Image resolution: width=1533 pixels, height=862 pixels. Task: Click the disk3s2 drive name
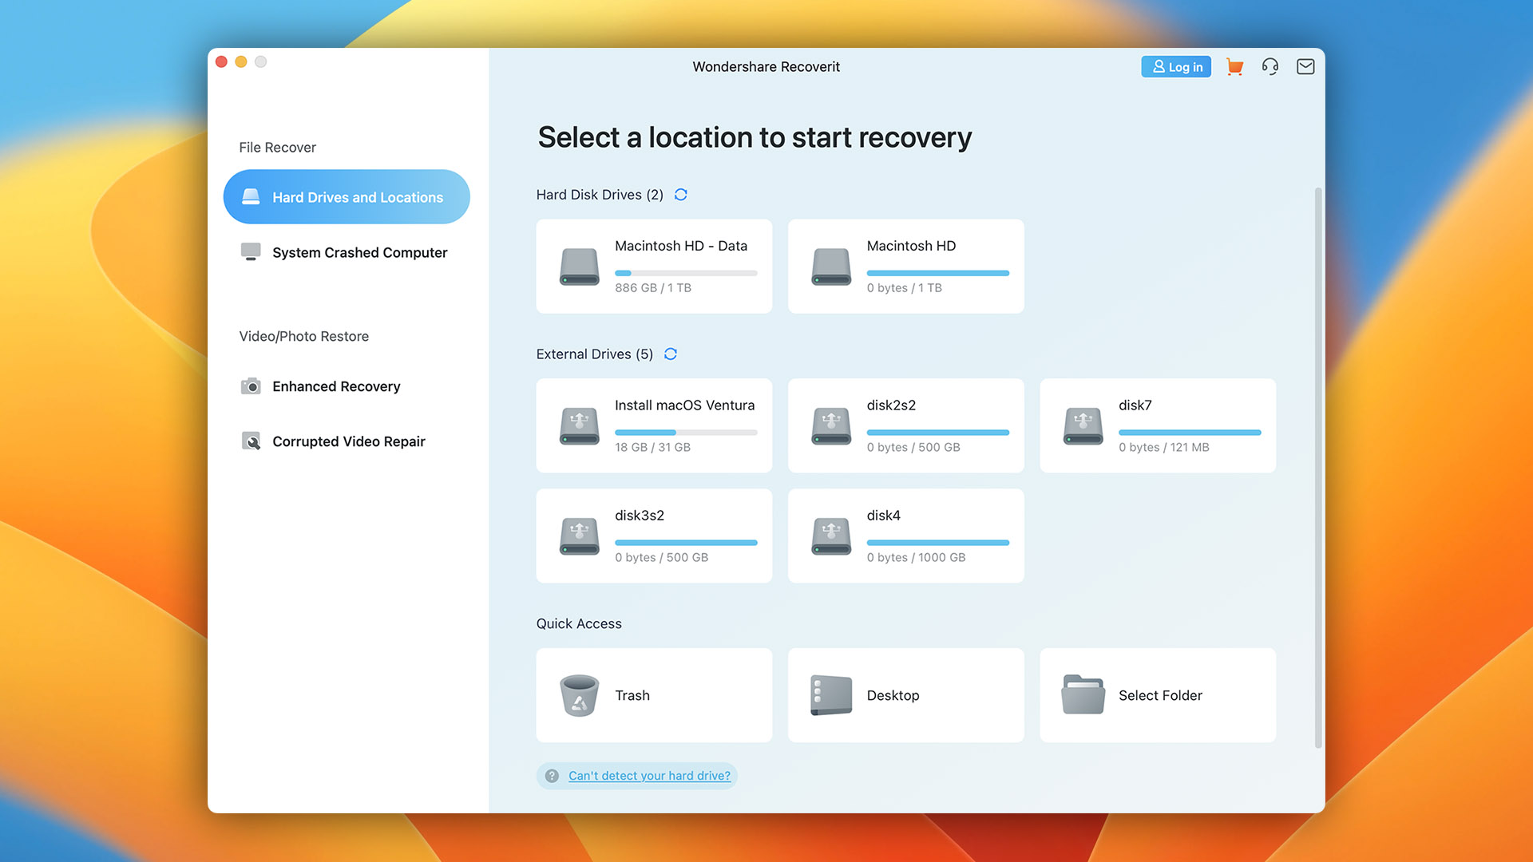(x=640, y=516)
